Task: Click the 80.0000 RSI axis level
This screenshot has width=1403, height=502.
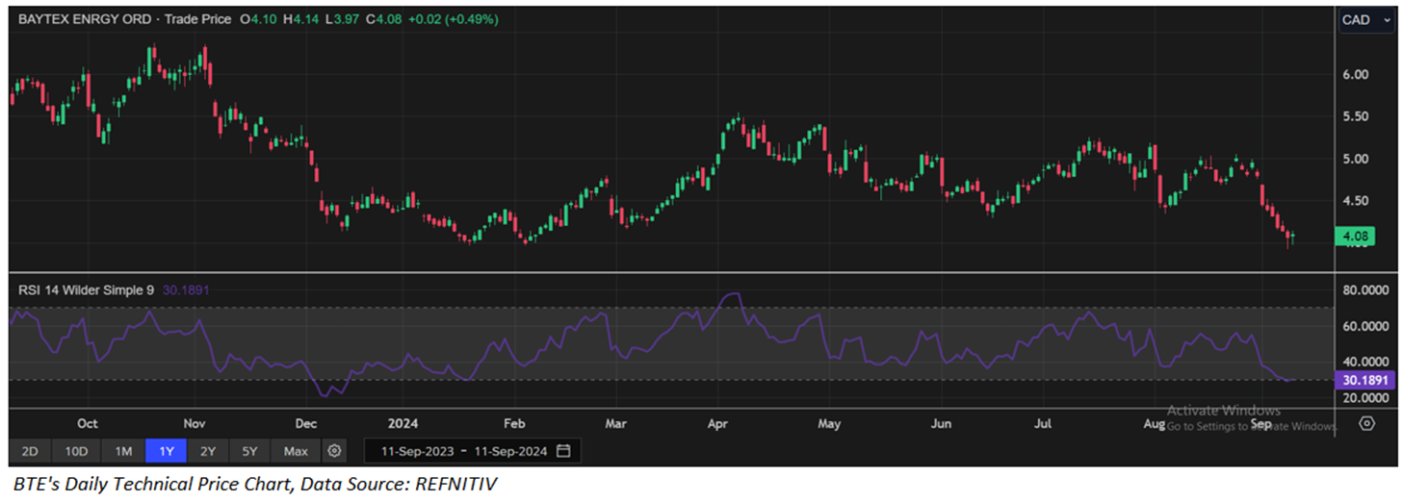Action: (1364, 289)
